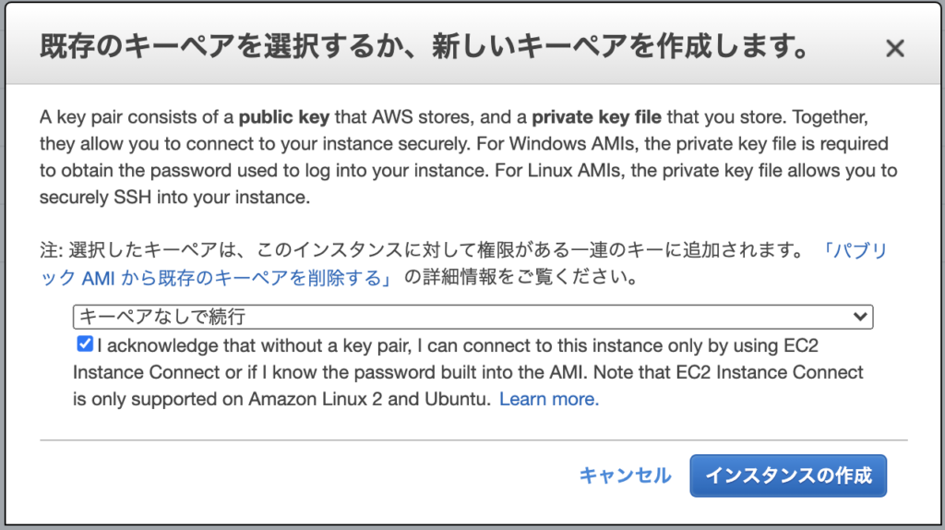Close the key pair dialog with X
945x530 pixels.
895,48
